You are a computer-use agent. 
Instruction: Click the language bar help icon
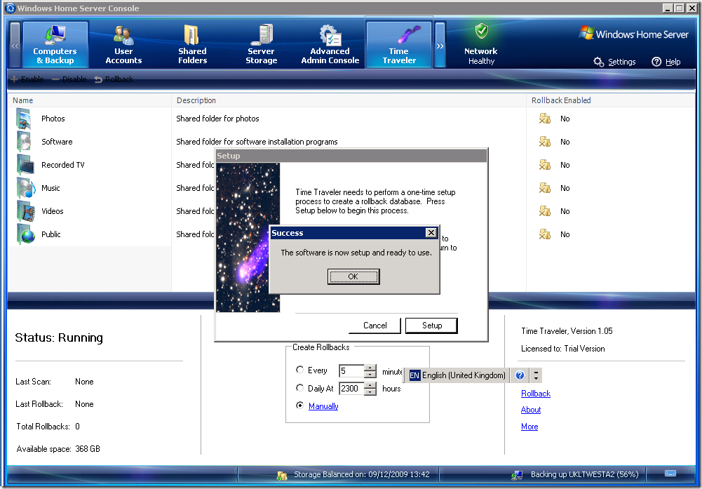tap(520, 375)
